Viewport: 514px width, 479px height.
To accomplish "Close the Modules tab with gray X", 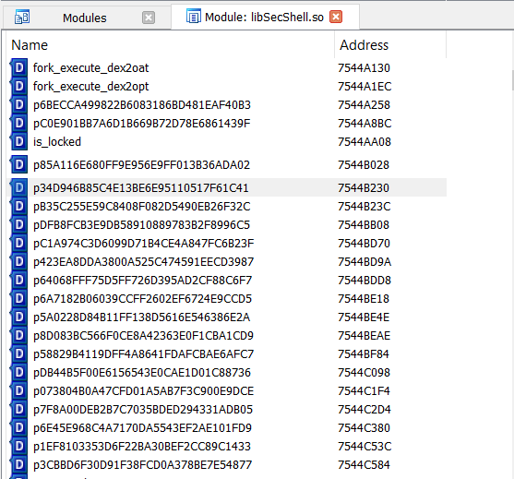I will point(149,18).
